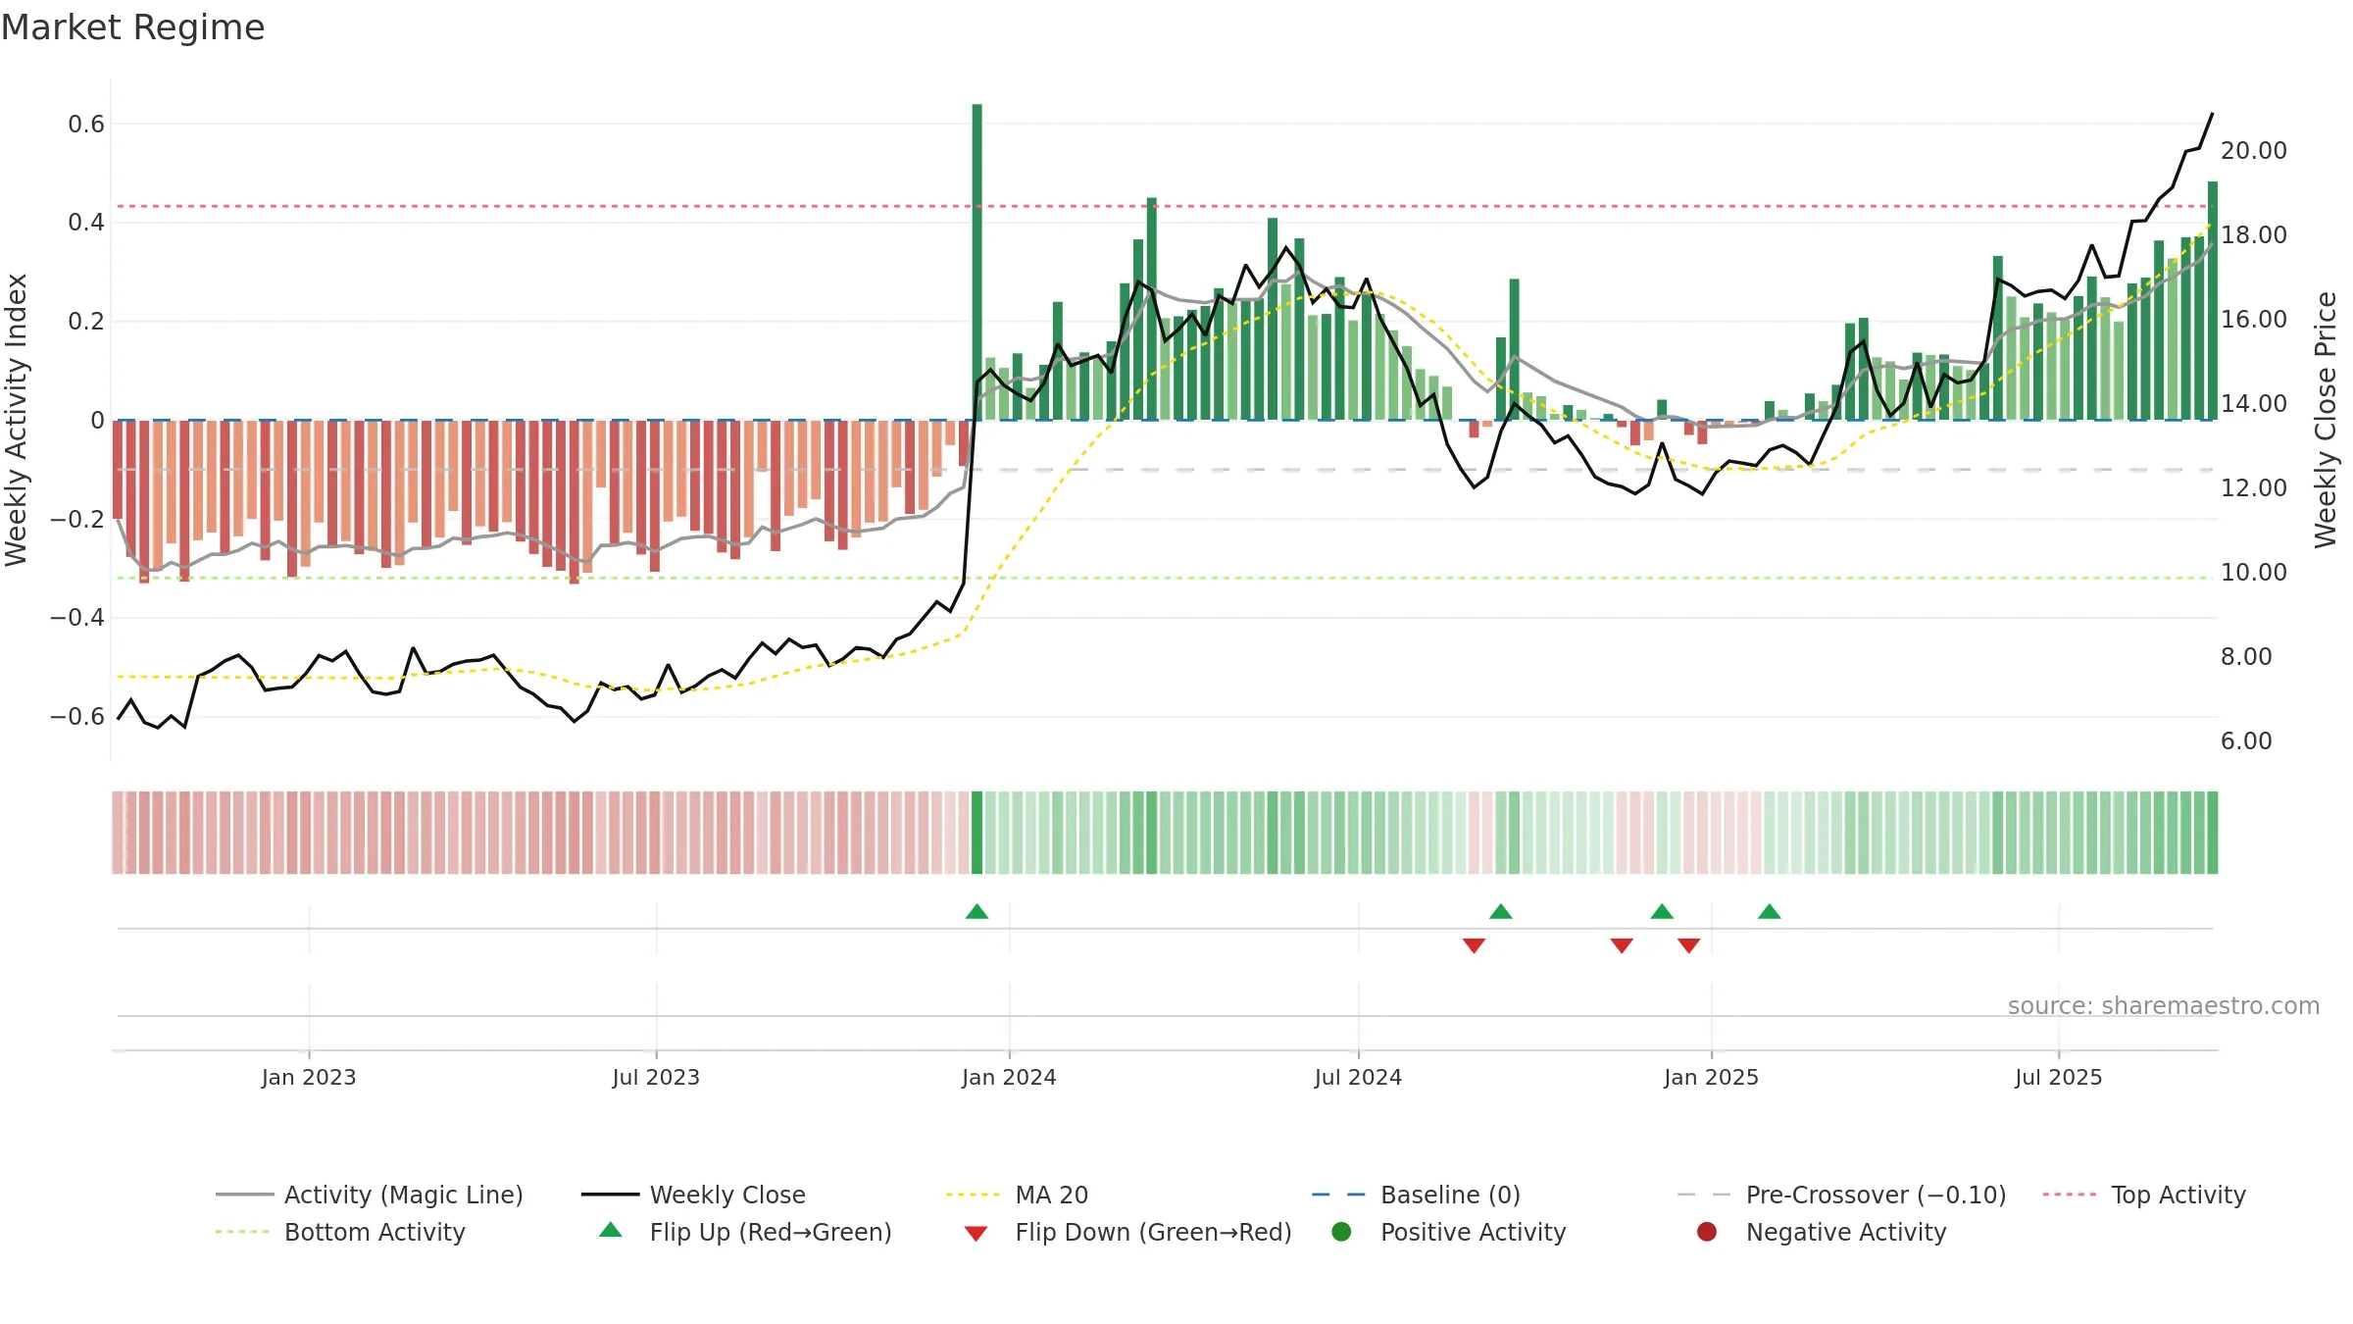Image resolution: width=2353 pixels, height=1324 pixels.
Task: Click the Positive Activity legend entry
Action: click(x=1449, y=1232)
